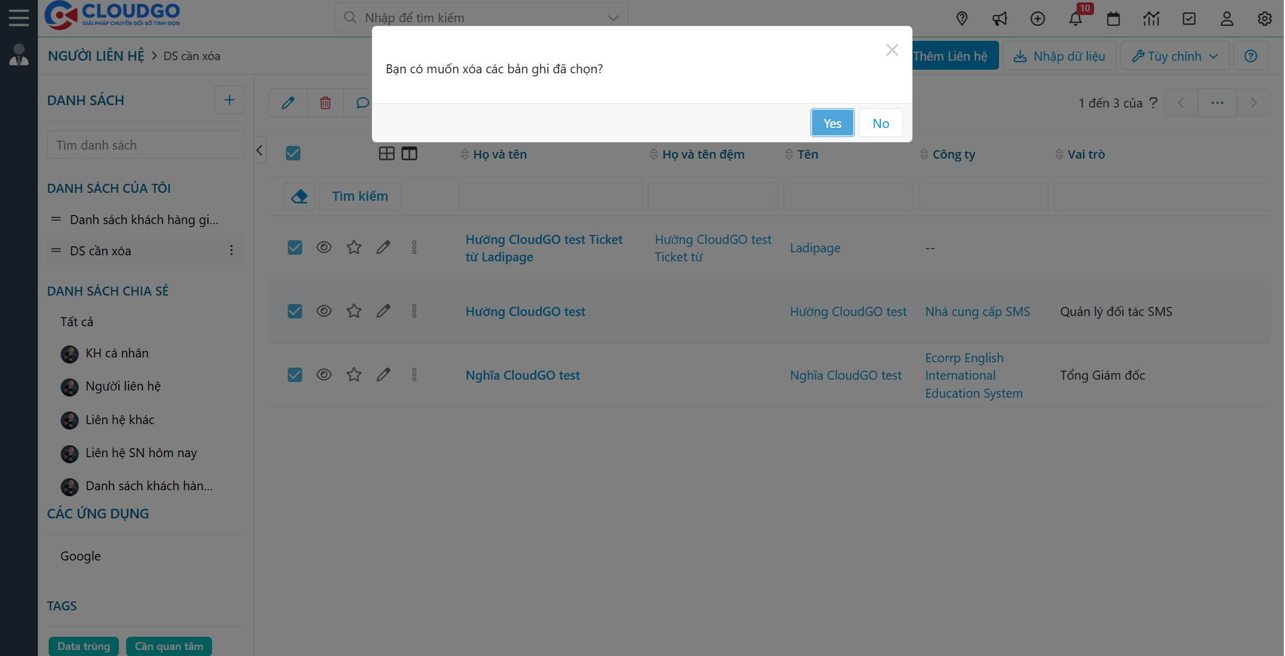Image resolution: width=1285 pixels, height=656 pixels.
Task: Open the notifications bell with 10 alerts
Action: tap(1076, 19)
